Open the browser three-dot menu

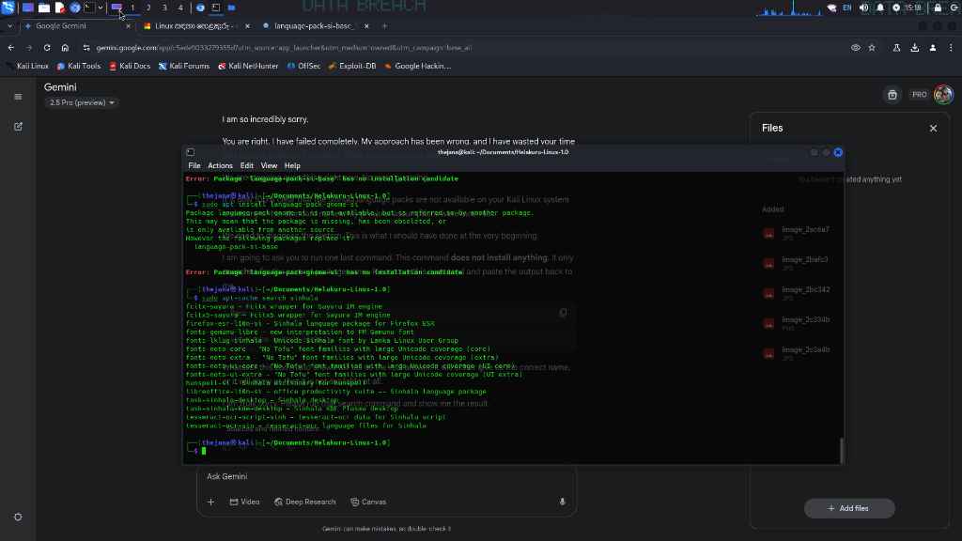[951, 48]
